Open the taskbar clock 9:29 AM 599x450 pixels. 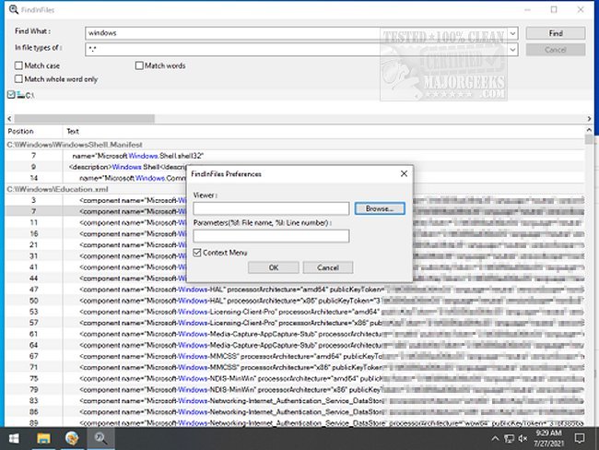coord(548,438)
